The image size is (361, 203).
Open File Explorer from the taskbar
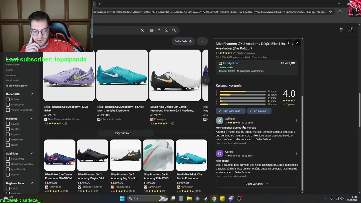[x=189, y=198]
